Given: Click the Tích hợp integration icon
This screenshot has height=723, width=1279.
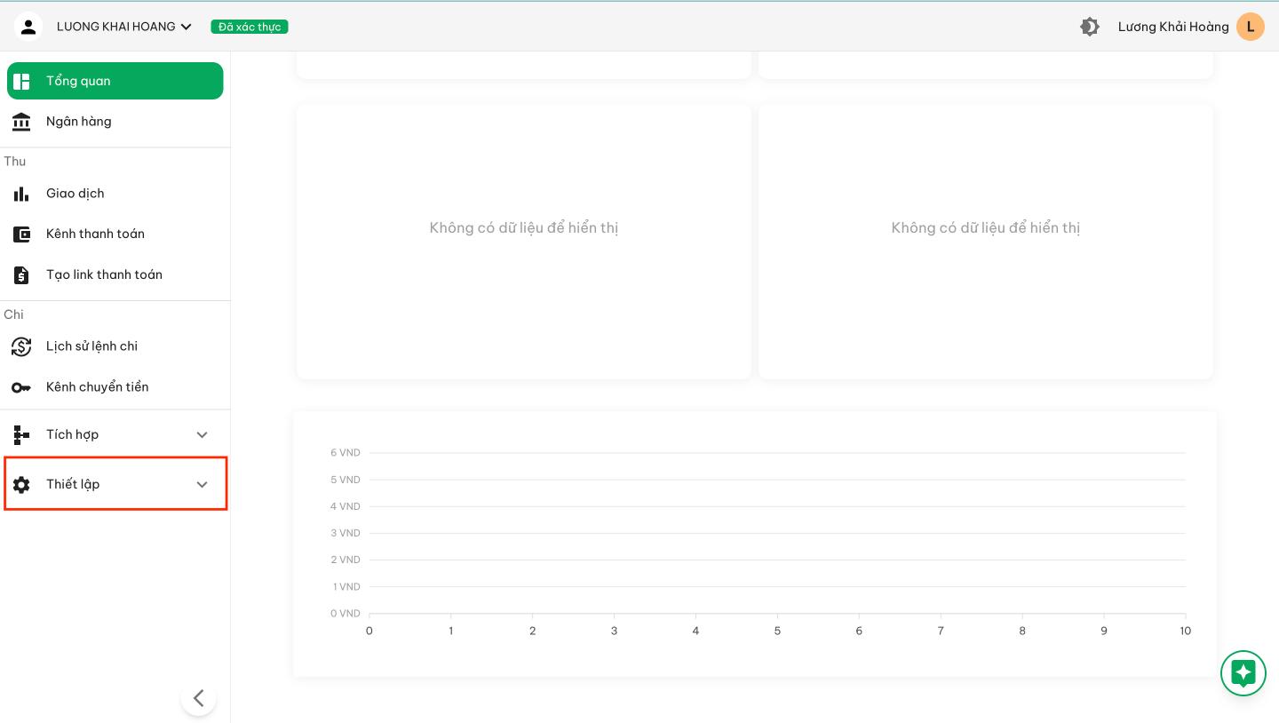Looking at the screenshot, I should (x=21, y=434).
